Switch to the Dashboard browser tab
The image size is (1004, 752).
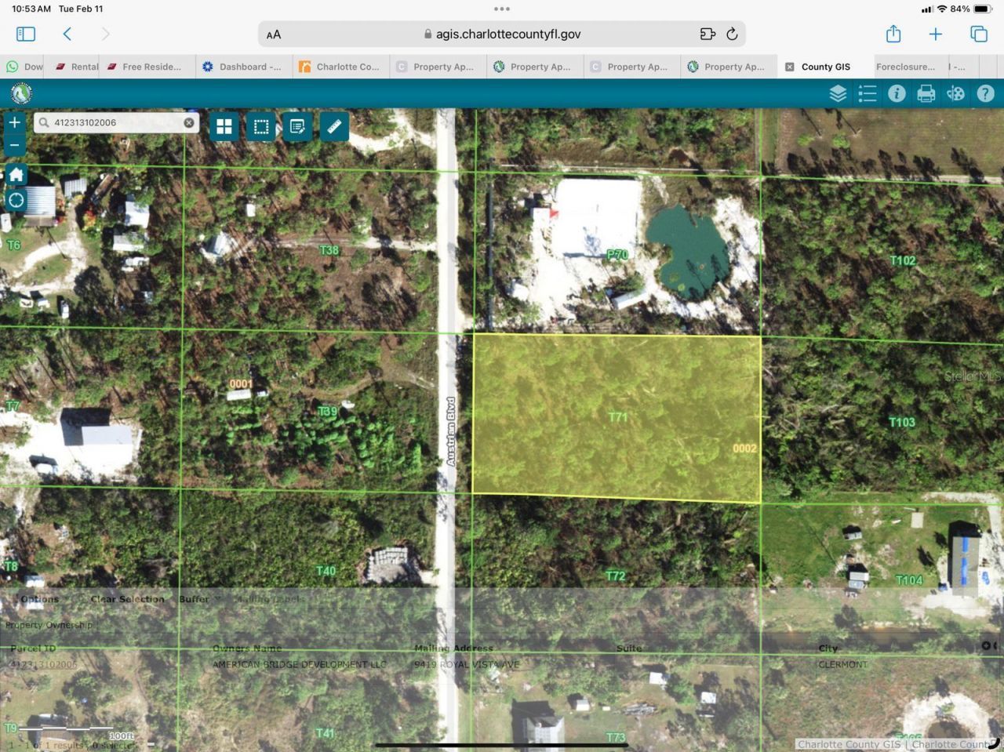[243, 67]
